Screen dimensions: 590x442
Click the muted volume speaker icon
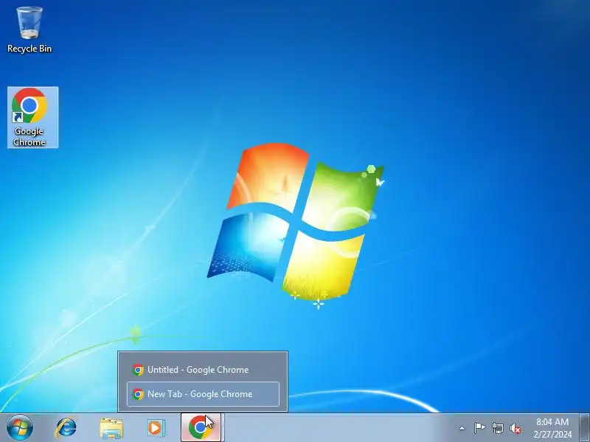[516, 429]
